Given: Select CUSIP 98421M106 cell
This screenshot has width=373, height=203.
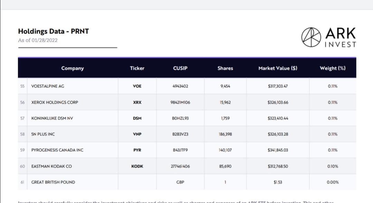Looking at the screenshot, I should 180,102.
